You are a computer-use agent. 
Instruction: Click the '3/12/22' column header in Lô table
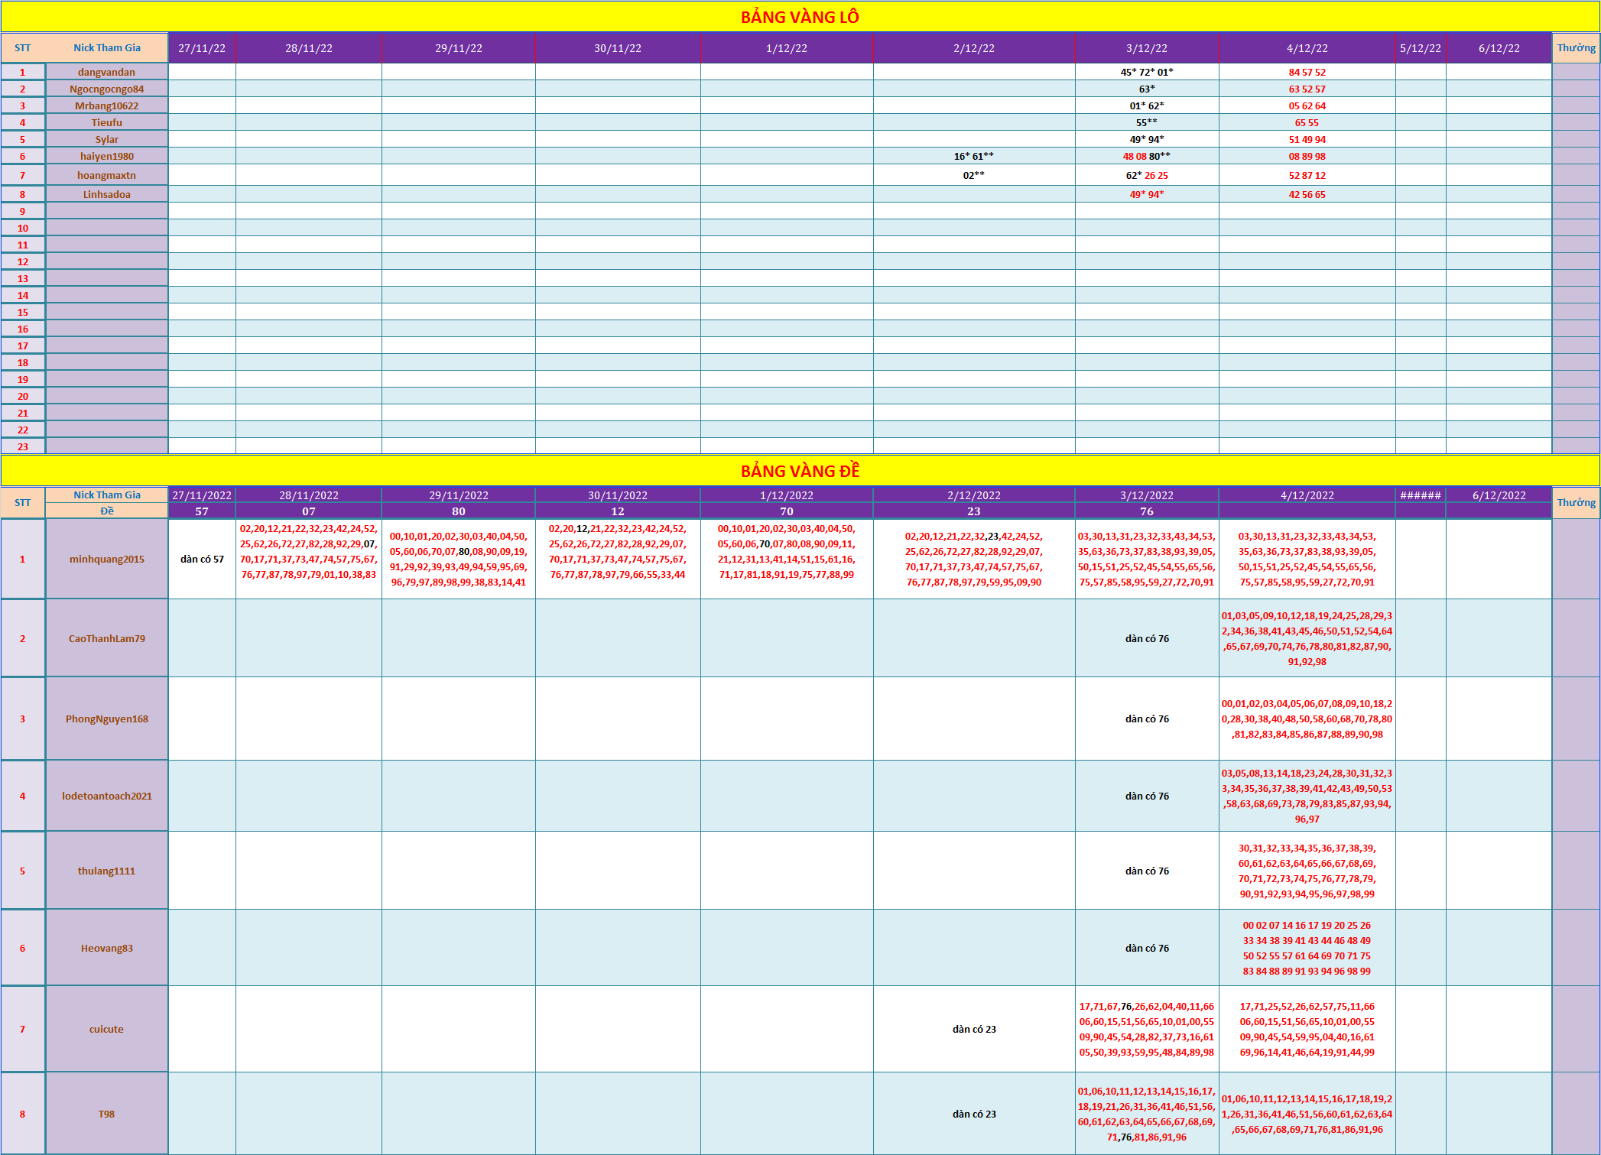(x=1147, y=48)
